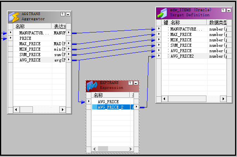237x157 pixels.
Task: Click the edw_ITEMS horizontal scrollbar thumb
Action: [x=187, y=99]
